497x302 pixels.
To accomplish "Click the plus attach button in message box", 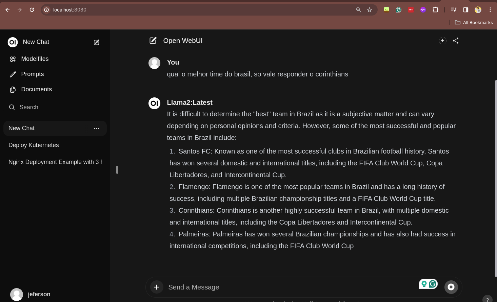I will [x=157, y=287].
